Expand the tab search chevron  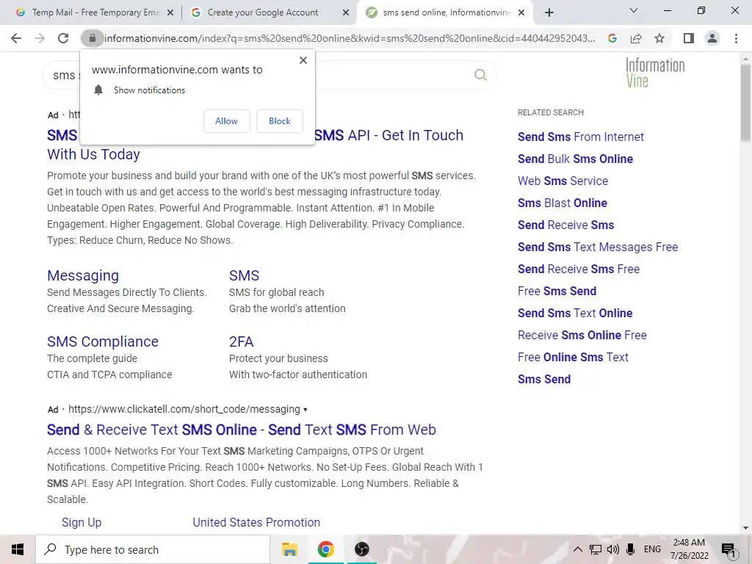[x=634, y=10]
